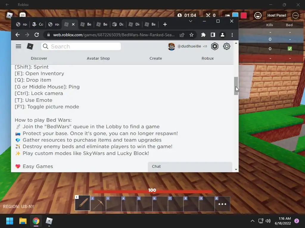Click the search magnifier icon
The width and height of the screenshot is (305, 228).
[x=46, y=46]
